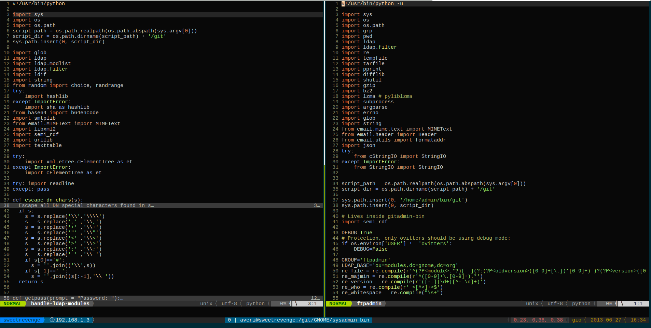
Task: Click 'def escape_dn_chars(s):' definition line
Action: tap(48, 200)
